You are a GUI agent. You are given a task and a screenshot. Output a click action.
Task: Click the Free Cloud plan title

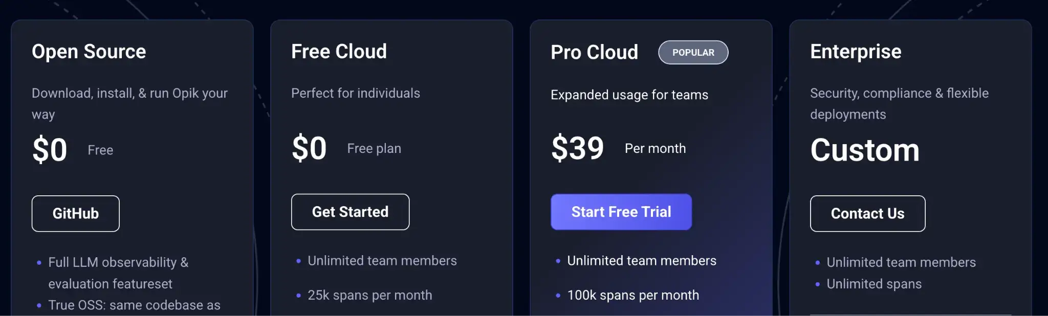click(339, 52)
